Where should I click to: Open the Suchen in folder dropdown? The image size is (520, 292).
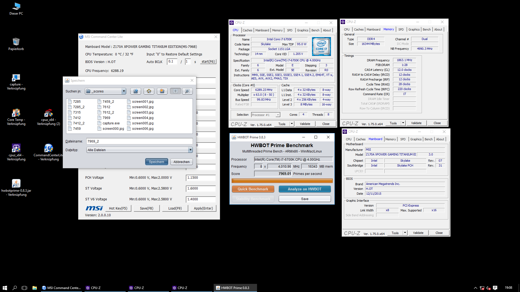point(124,91)
